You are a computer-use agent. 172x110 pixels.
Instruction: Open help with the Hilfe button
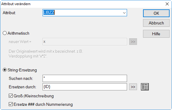pos(156,34)
